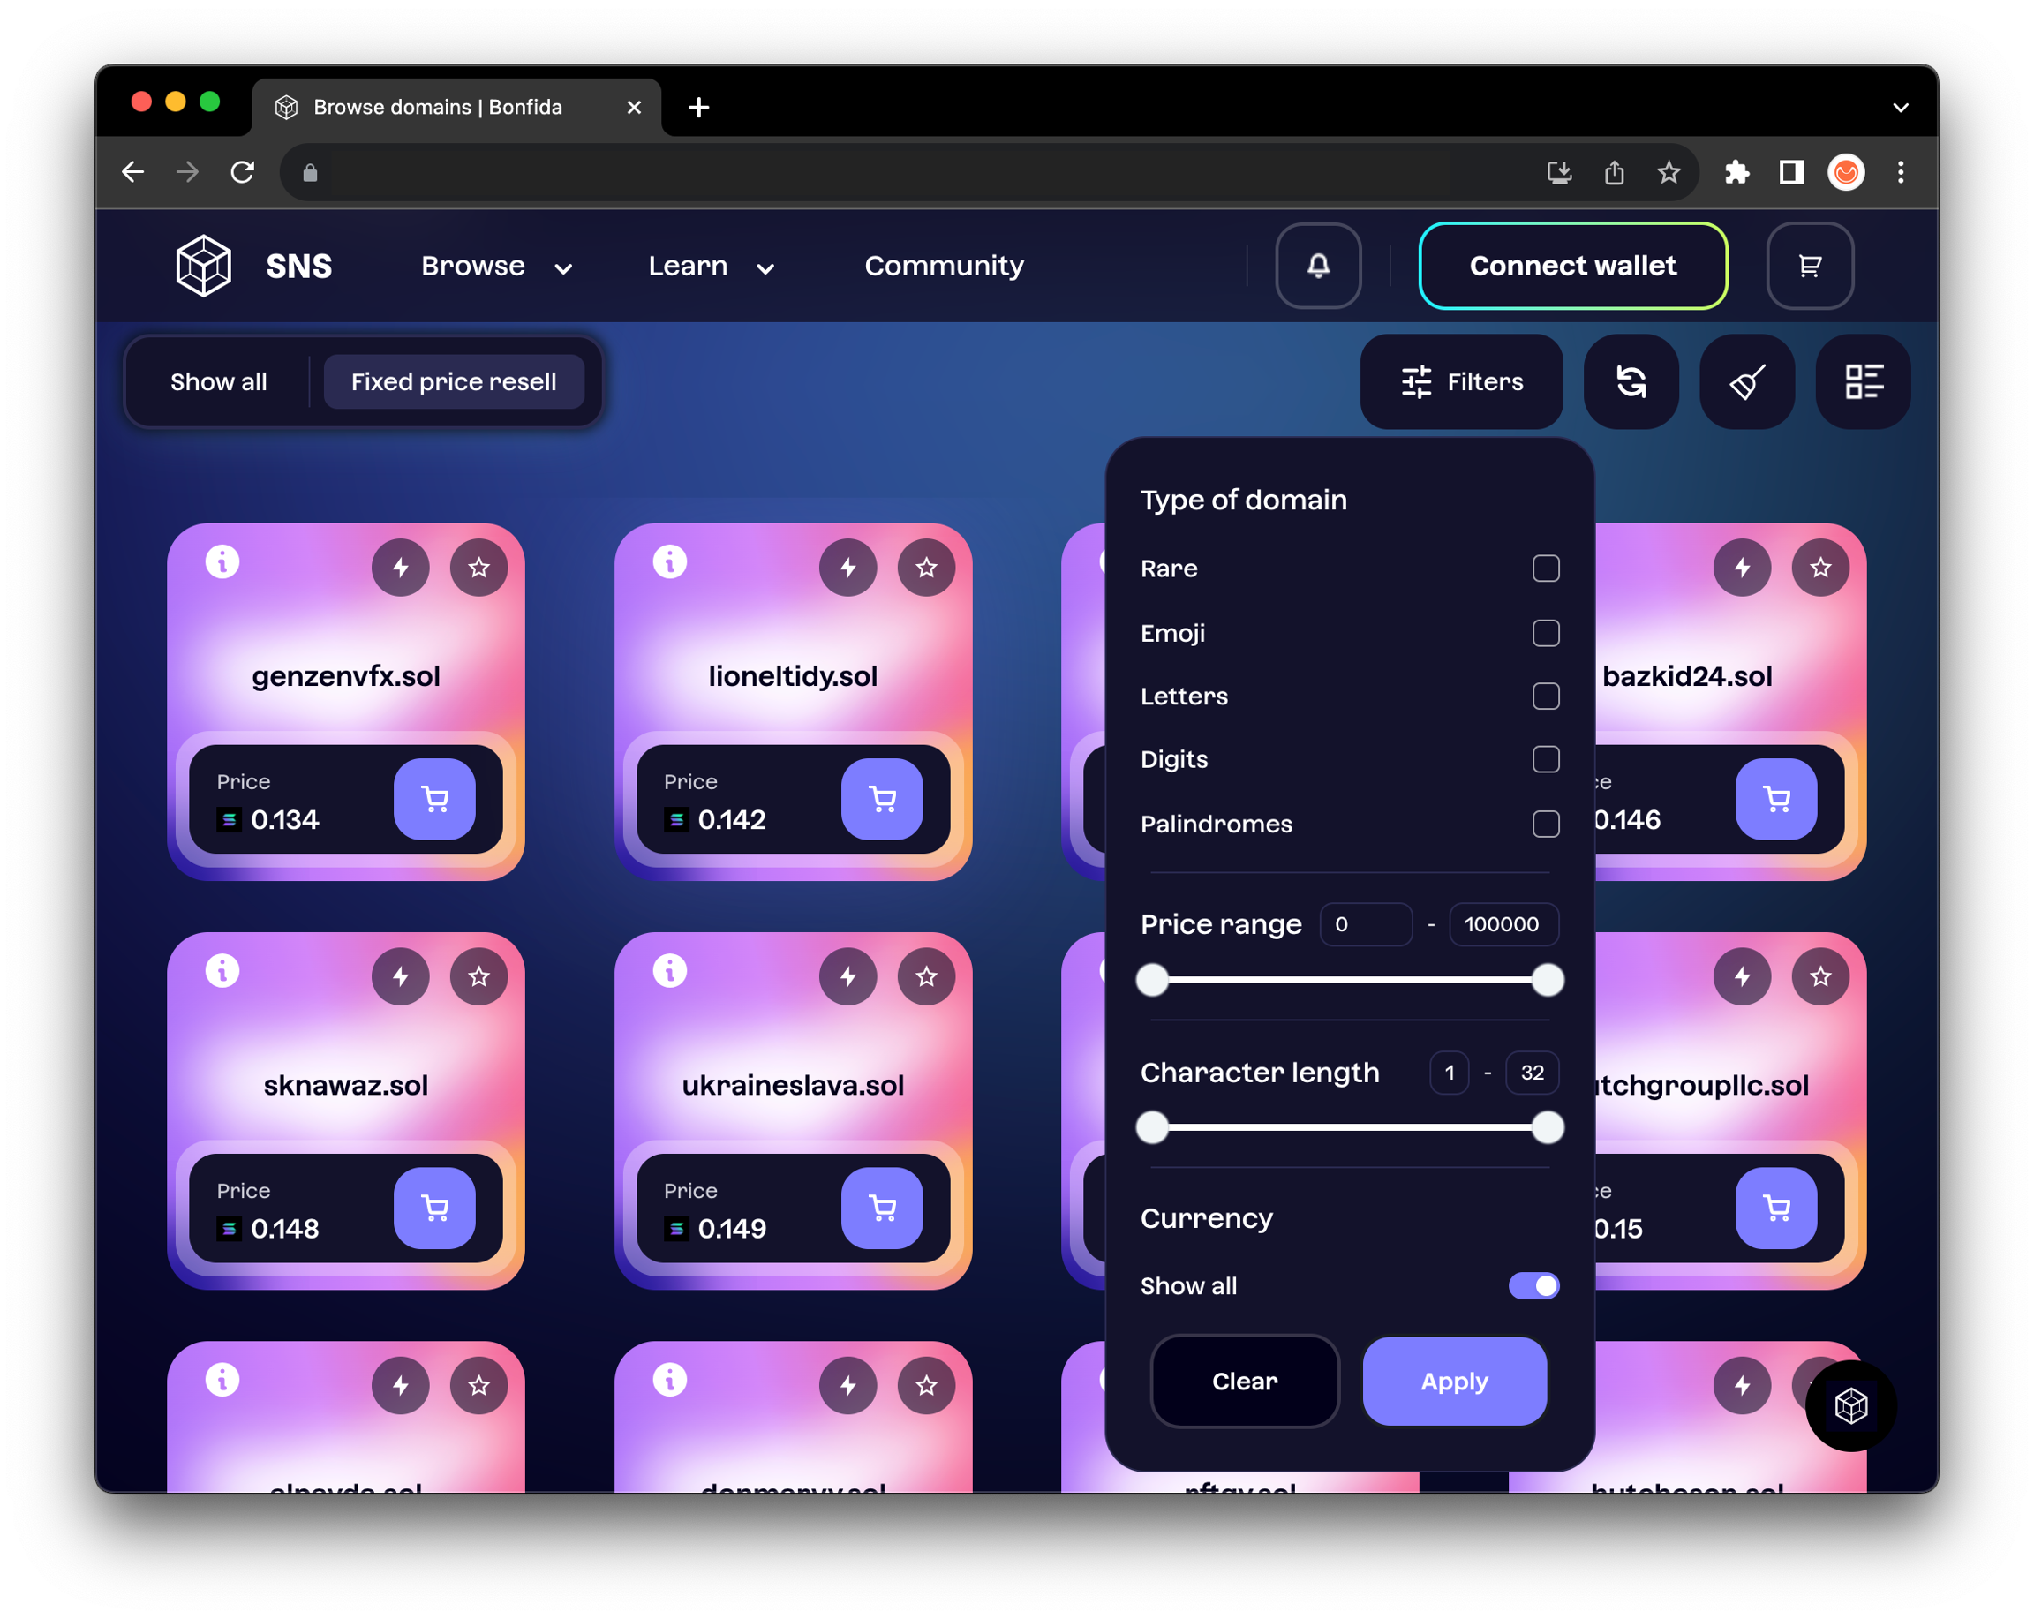Click the broom clear-filters icon
The image size is (2034, 1619).
pos(1746,382)
